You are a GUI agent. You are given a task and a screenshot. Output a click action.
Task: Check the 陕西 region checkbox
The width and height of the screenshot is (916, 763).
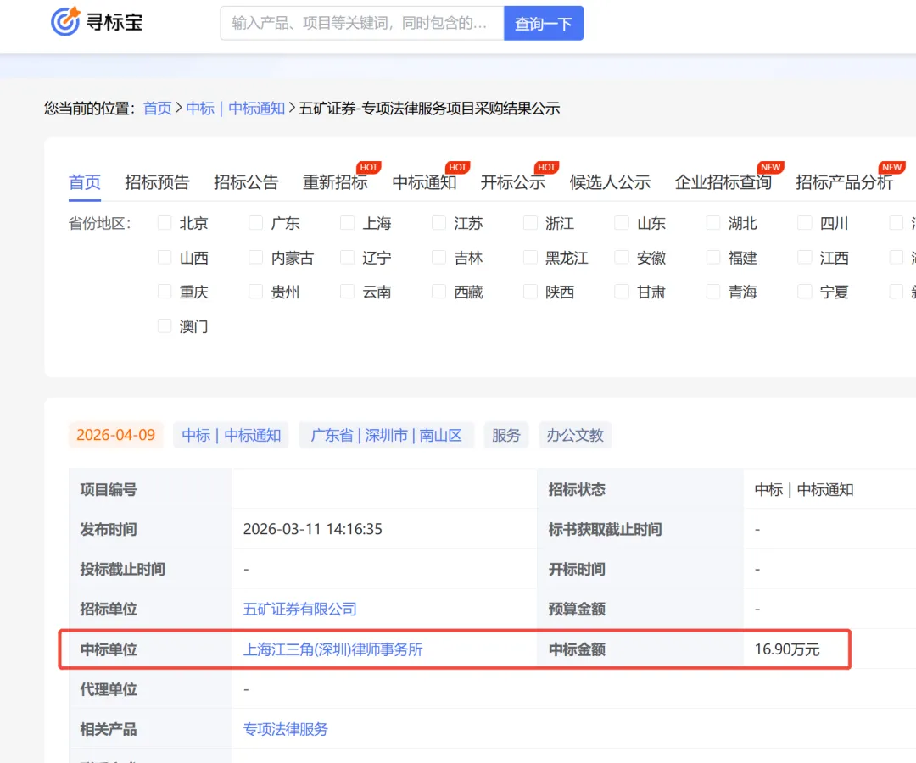530,292
